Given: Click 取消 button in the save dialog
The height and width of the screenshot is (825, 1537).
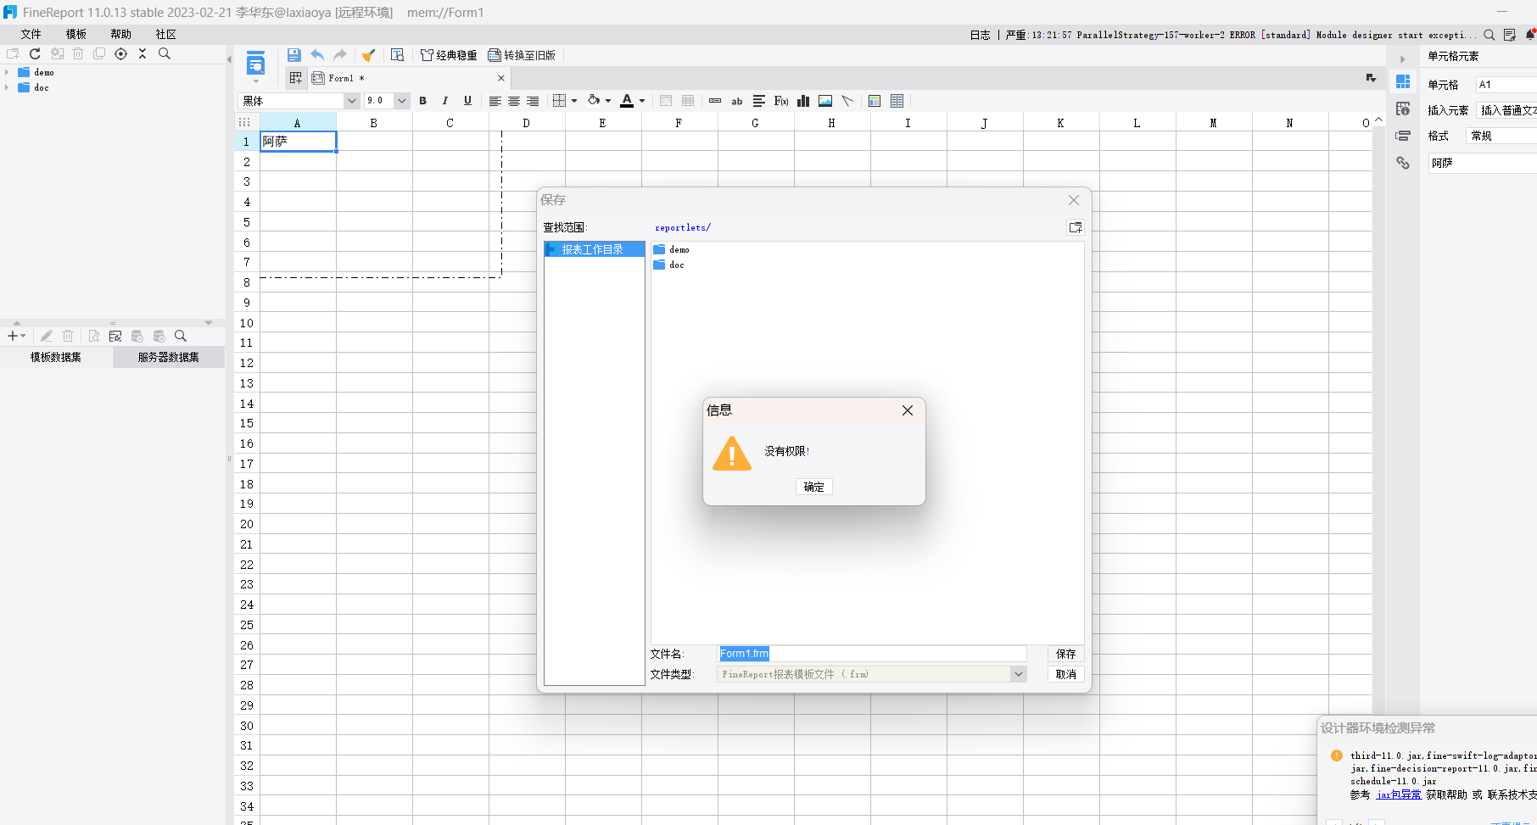Looking at the screenshot, I should point(1065,674).
